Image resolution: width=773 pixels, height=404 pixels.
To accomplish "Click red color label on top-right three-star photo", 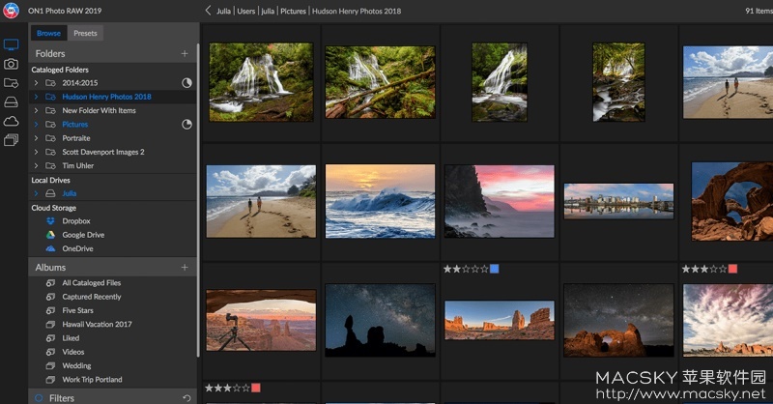I will (x=732, y=269).
